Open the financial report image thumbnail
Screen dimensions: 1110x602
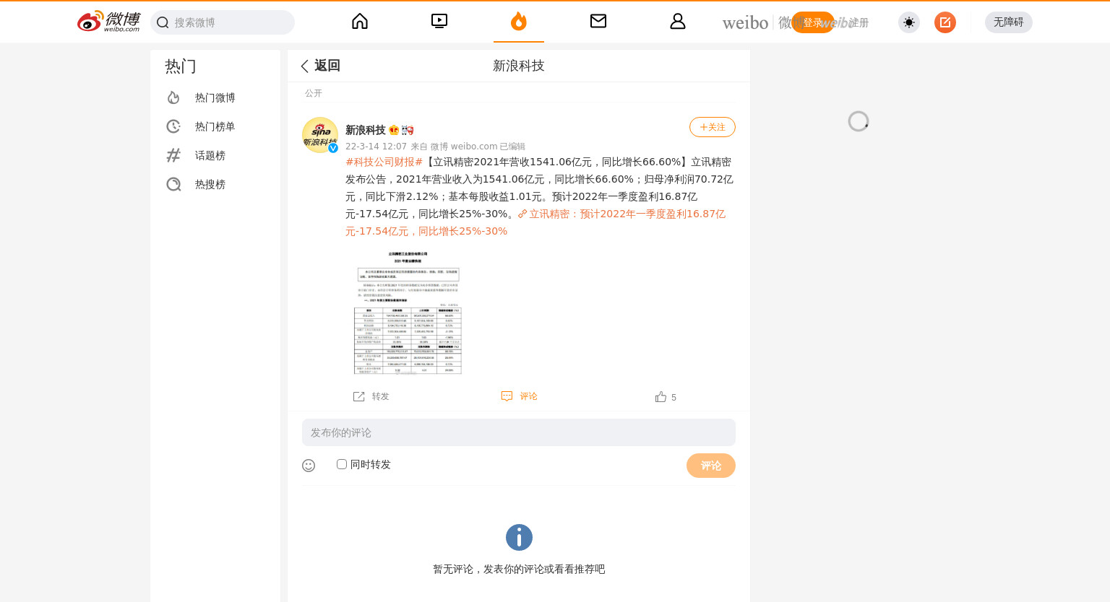pos(408,312)
